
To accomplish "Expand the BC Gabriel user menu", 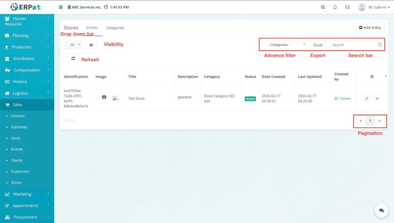I will point(374,7).
